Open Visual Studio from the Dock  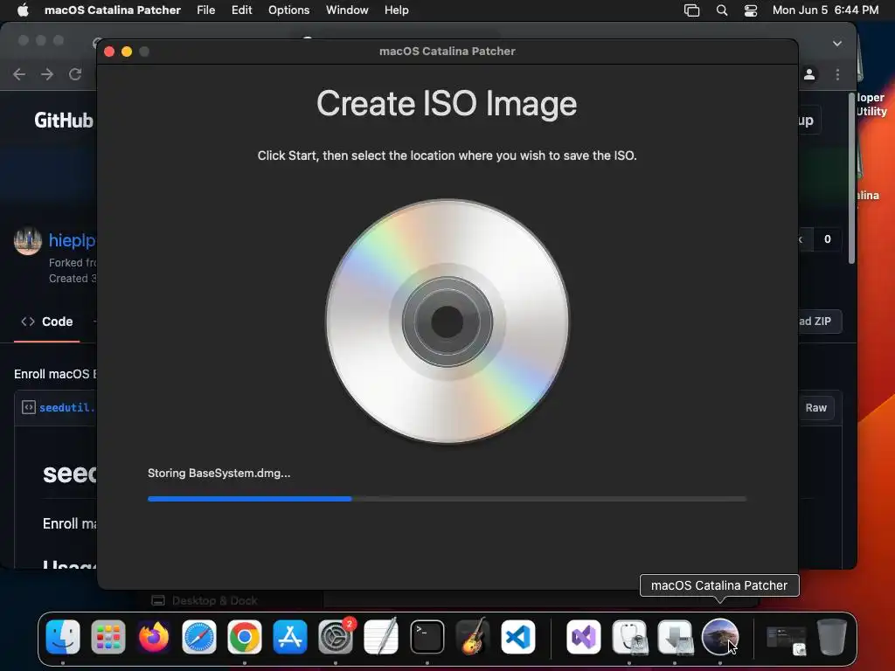583,637
